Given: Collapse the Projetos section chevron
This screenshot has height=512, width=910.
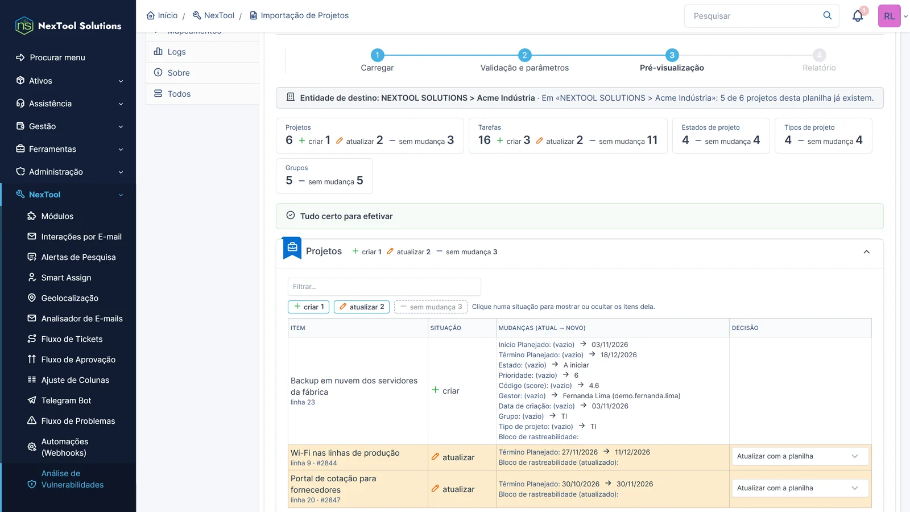Looking at the screenshot, I should pos(867,252).
